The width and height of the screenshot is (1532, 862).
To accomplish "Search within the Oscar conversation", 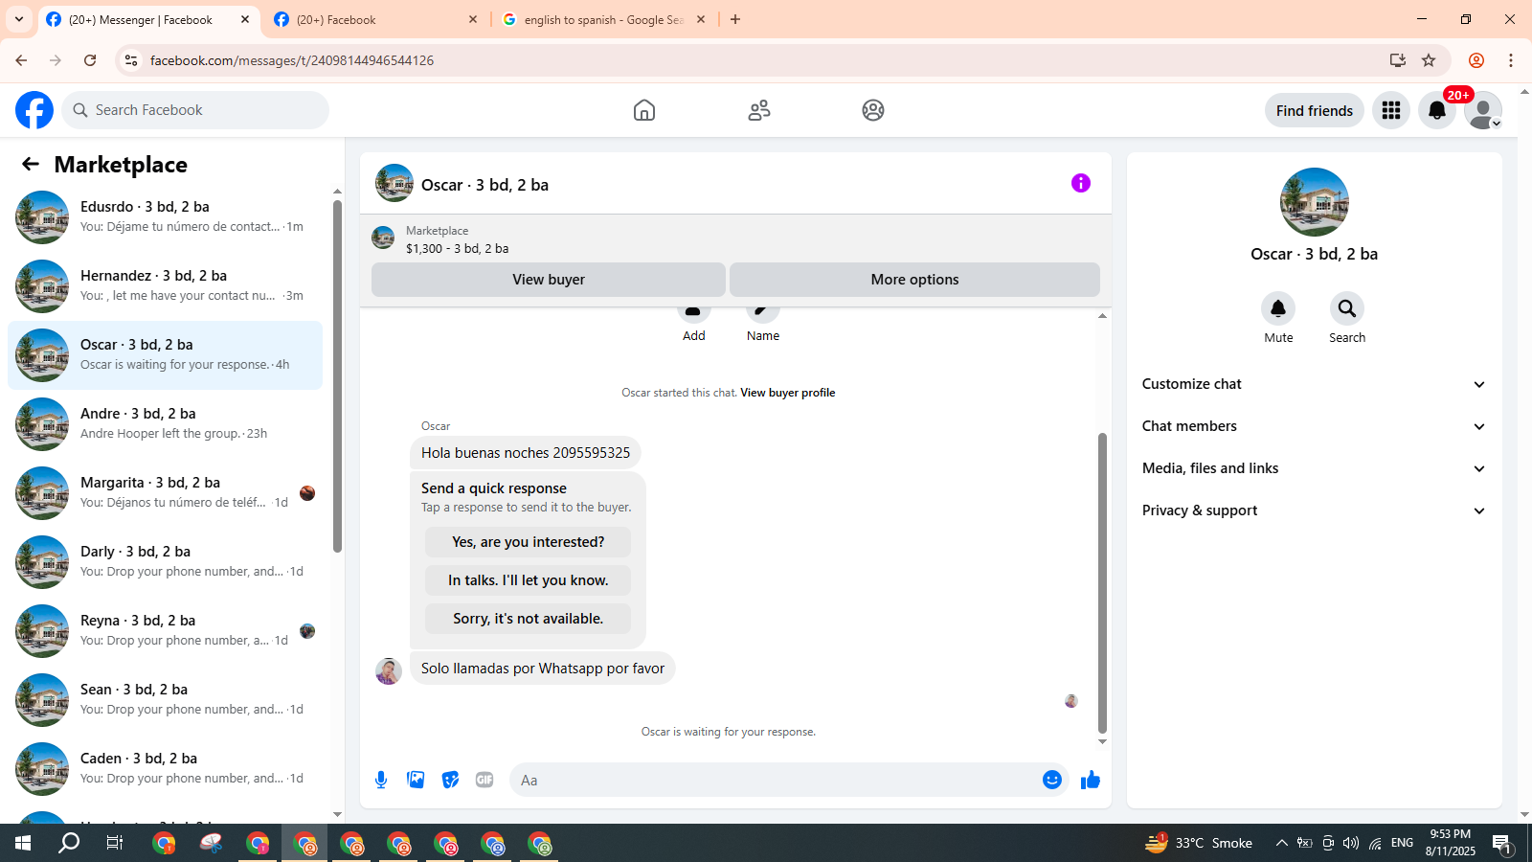I will click(1347, 308).
